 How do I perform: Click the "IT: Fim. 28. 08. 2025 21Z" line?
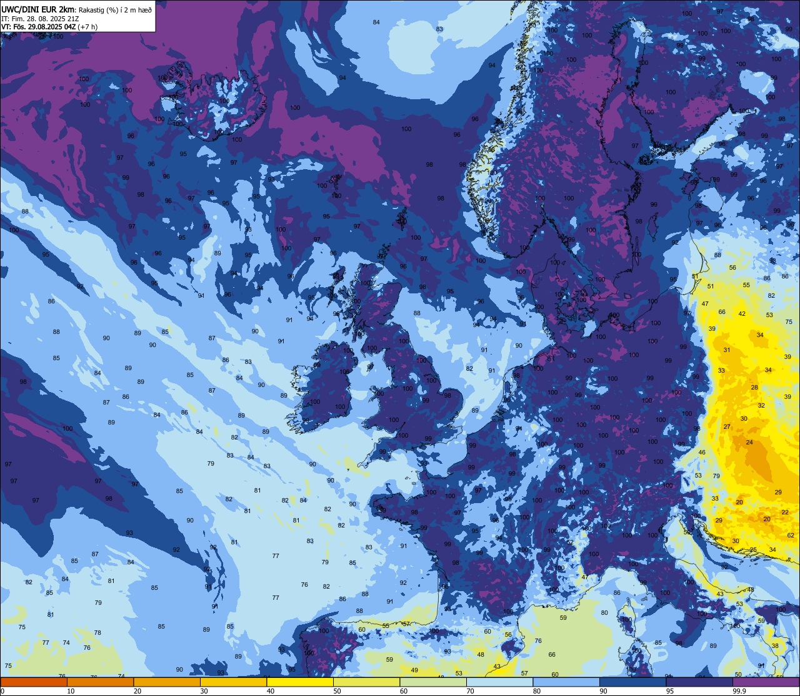click(40, 19)
